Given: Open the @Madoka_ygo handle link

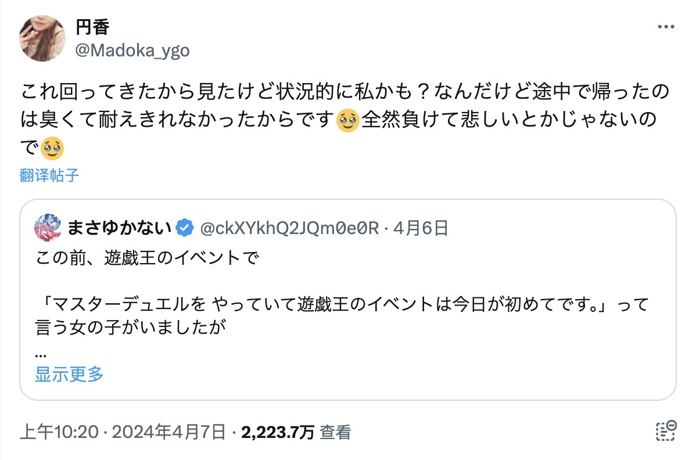Looking at the screenshot, I should click(x=132, y=51).
